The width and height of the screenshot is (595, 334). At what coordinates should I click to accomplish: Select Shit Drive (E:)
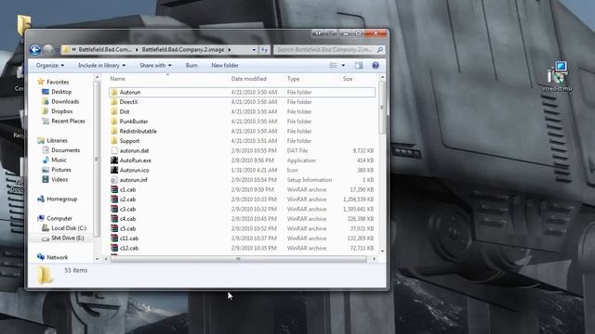click(68, 238)
